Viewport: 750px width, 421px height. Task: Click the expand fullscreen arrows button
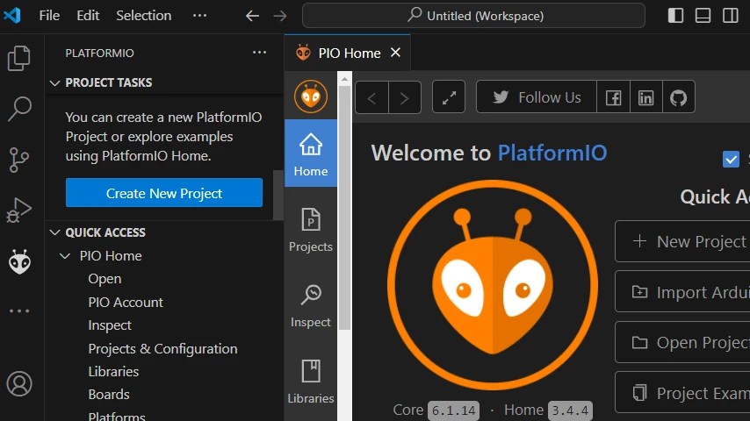tap(449, 97)
